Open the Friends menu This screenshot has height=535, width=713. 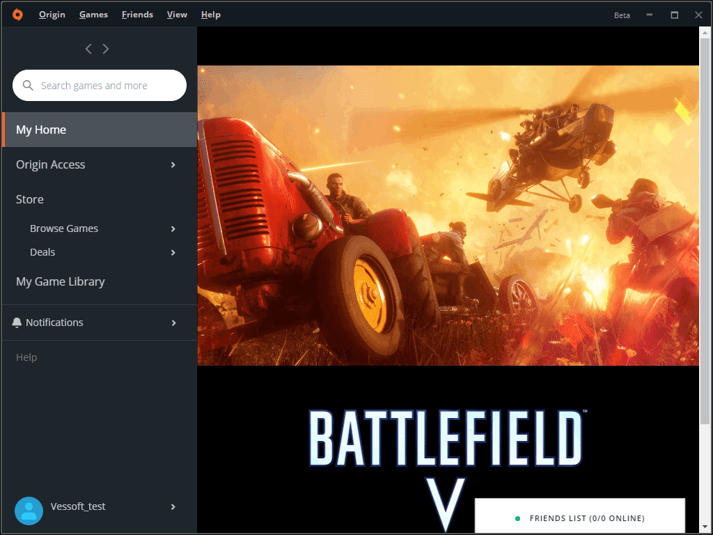pyautogui.click(x=137, y=15)
